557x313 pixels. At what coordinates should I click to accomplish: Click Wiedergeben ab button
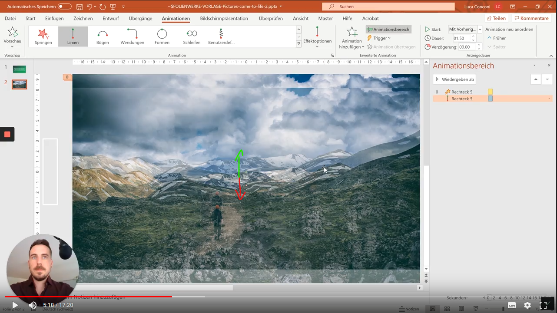454,79
